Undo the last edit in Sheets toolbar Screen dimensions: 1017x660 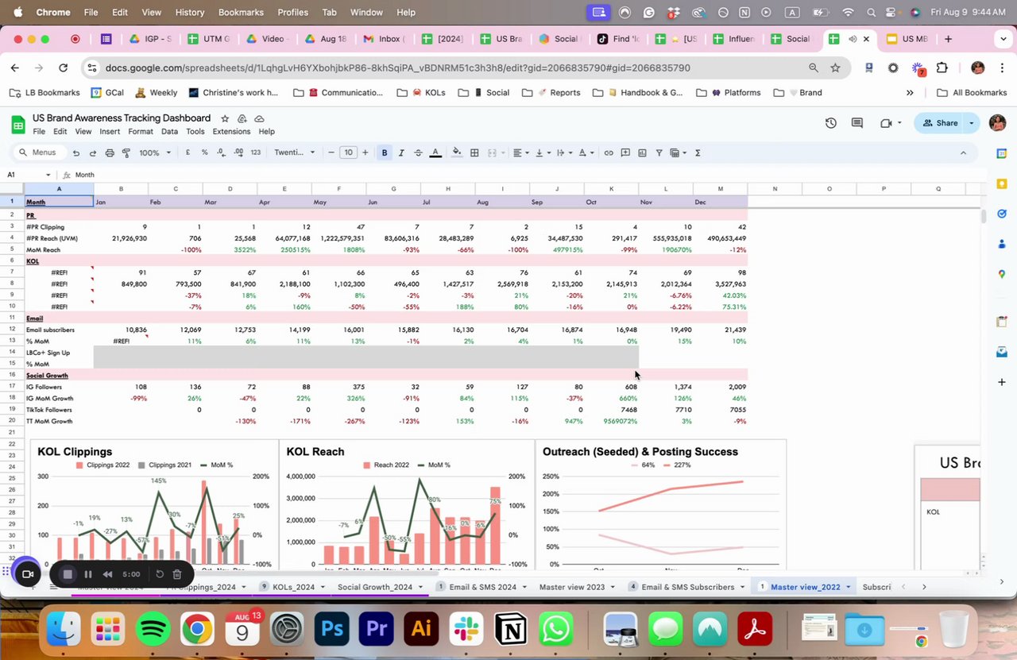76,152
